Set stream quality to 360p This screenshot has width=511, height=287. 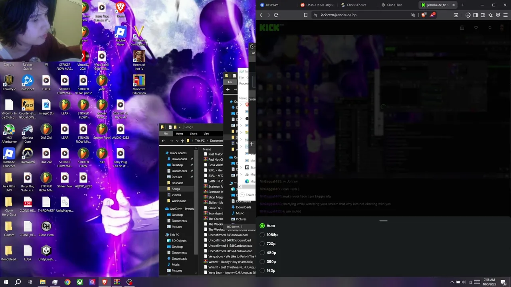(x=268, y=261)
